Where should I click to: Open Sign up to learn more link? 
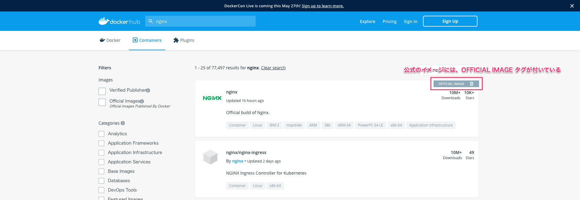point(323,6)
